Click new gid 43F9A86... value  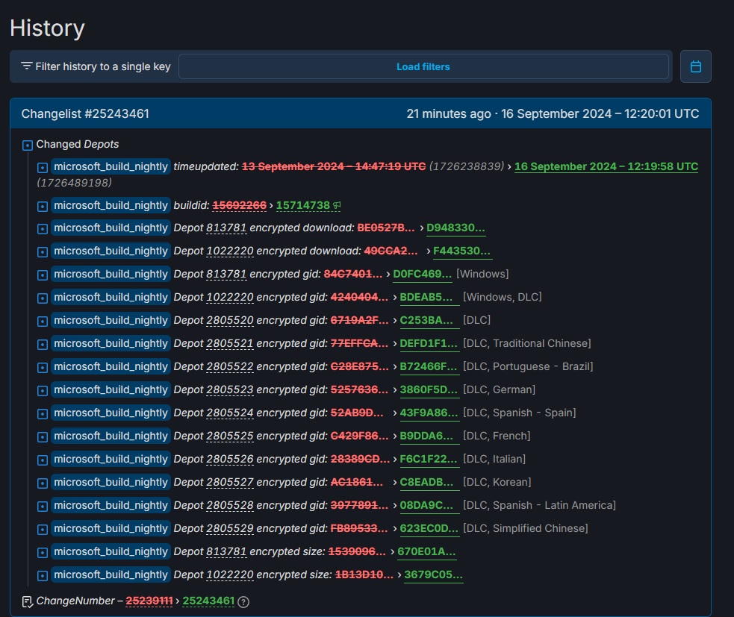click(x=429, y=413)
